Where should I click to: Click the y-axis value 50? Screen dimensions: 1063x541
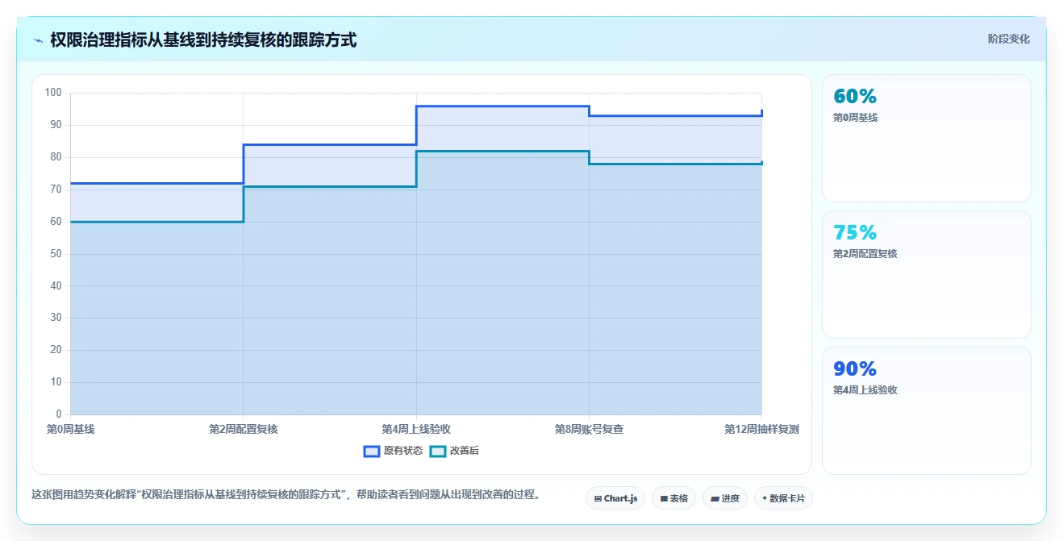(x=56, y=254)
